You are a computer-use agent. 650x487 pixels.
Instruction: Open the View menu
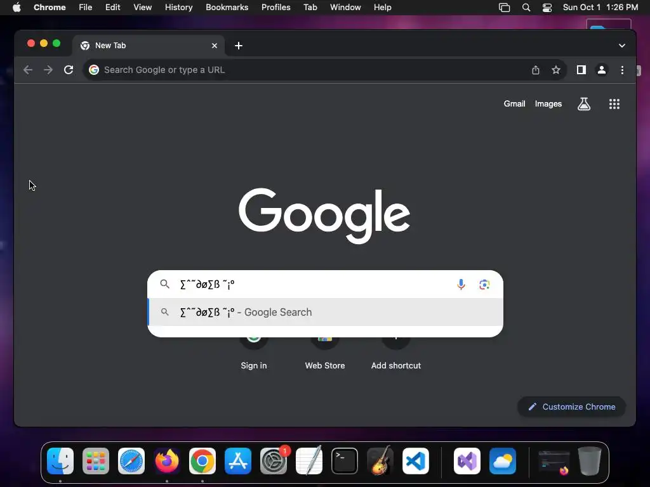pyautogui.click(x=142, y=8)
